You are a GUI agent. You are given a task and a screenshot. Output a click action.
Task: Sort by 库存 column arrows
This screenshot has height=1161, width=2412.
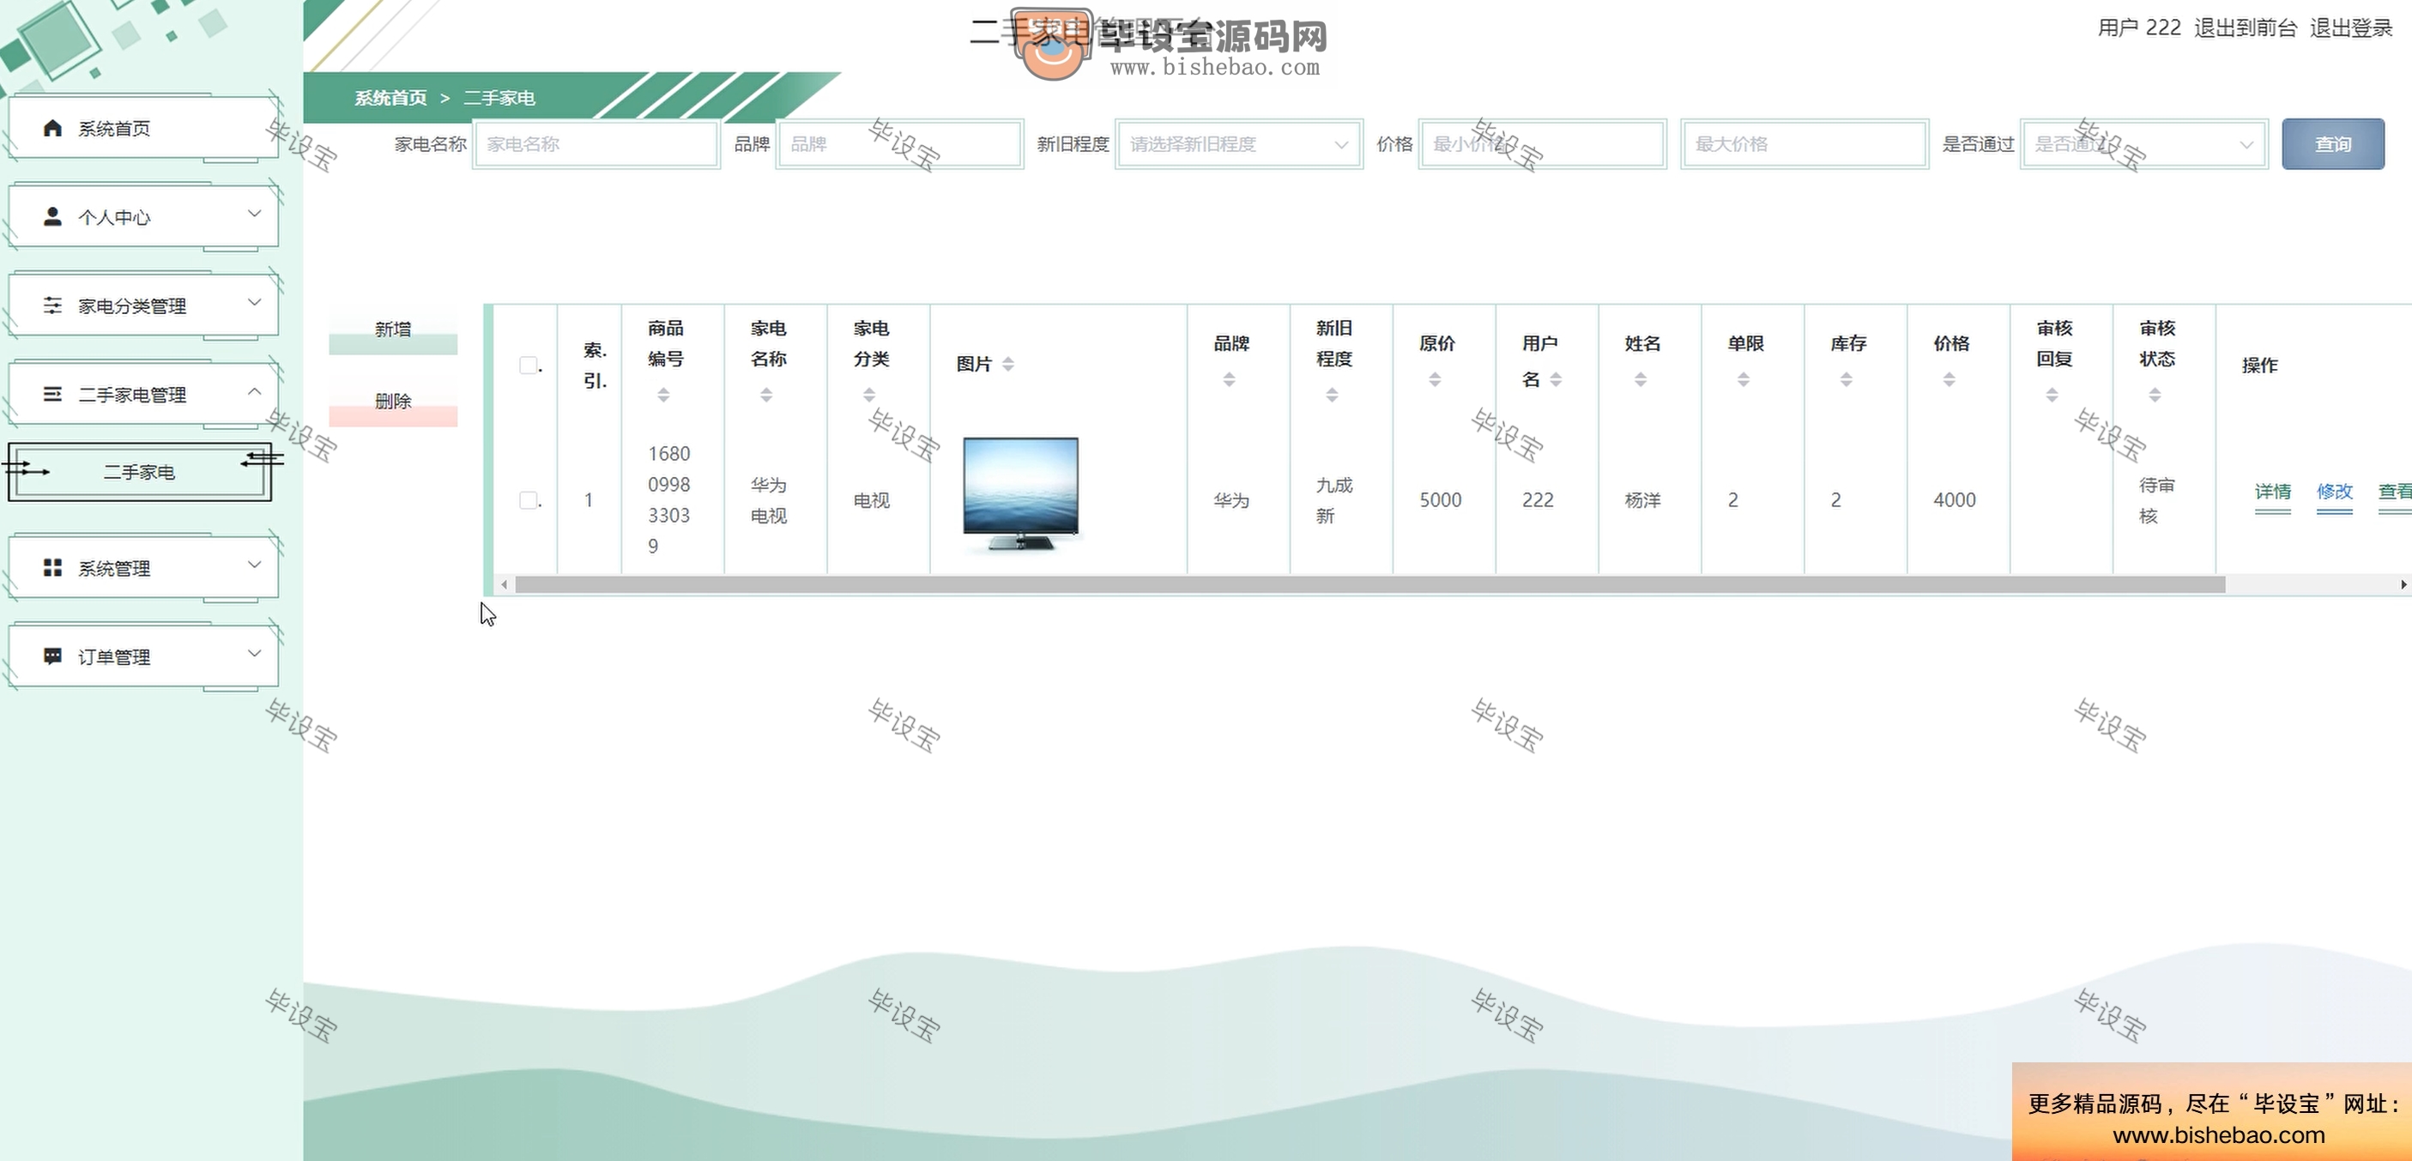tap(1847, 379)
